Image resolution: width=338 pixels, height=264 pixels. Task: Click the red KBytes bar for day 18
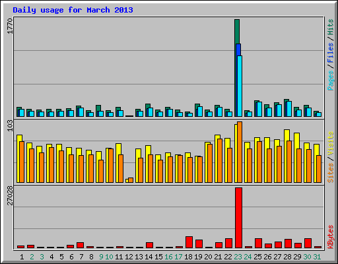(x=189, y=242)
